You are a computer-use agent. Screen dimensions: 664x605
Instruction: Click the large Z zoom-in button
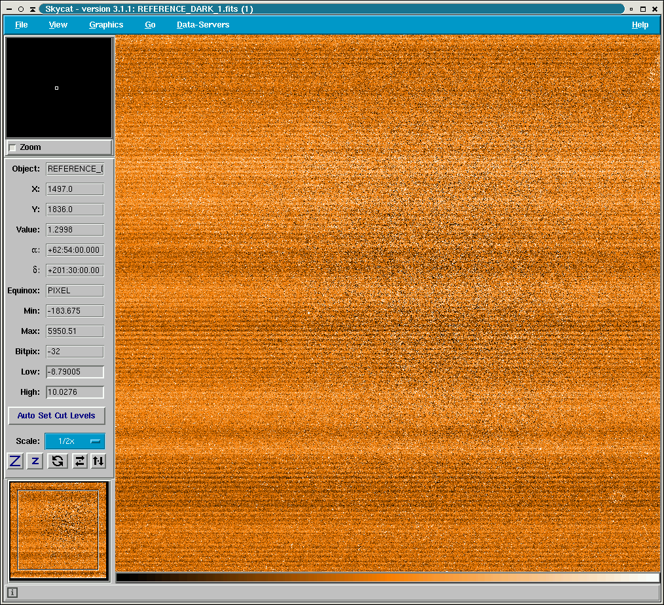pyautogui.click(x=15, y=461)
